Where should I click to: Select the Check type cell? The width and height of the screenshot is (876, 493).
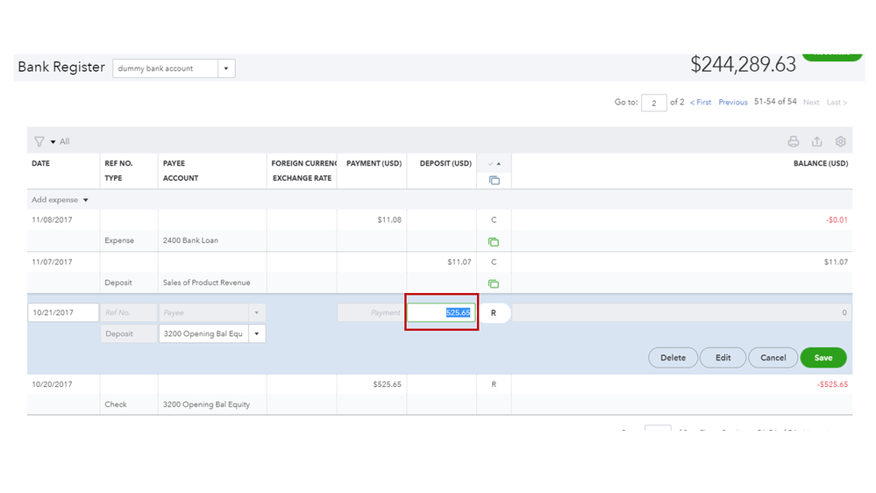[116, 404]
